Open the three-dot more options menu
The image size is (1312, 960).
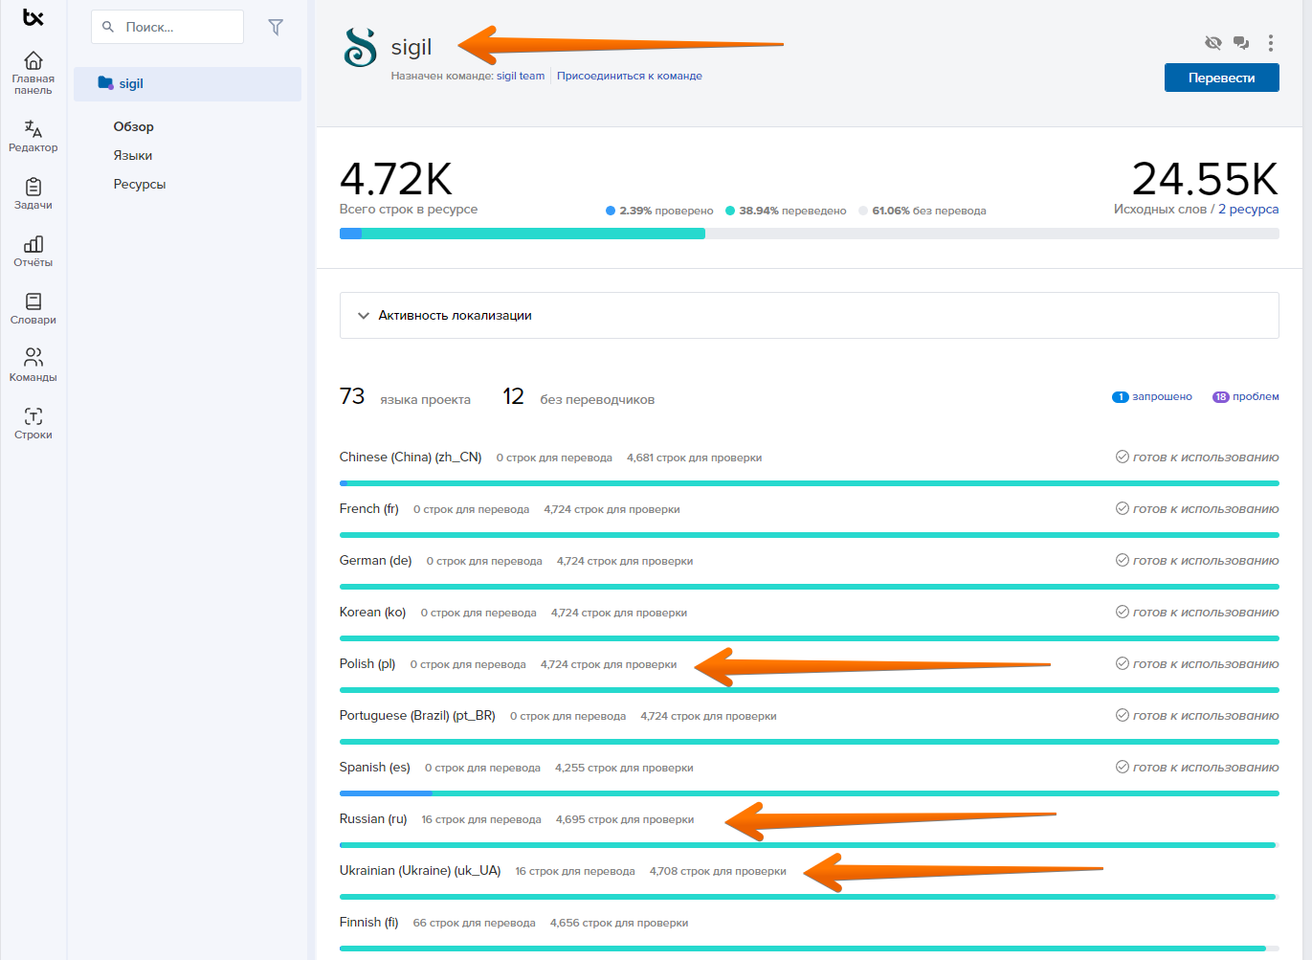pyautogui.click(x=1271, y=42)
